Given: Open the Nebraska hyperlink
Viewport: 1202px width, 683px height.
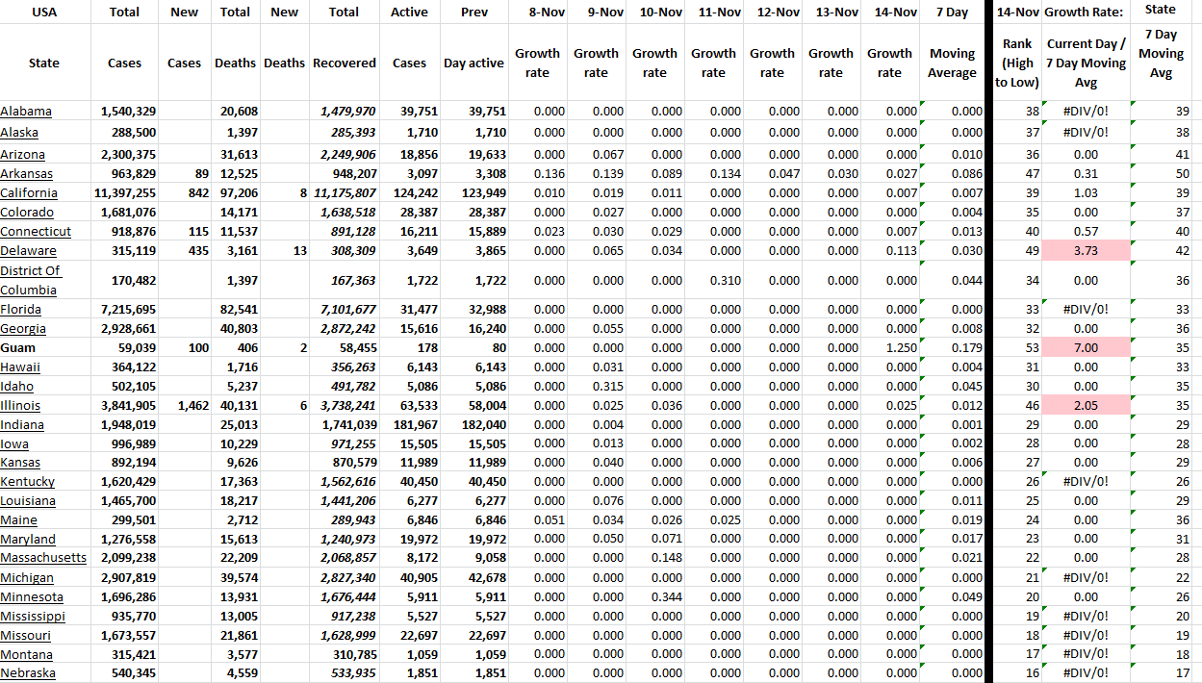Looking at the screenshot, I should coord(31,672).
